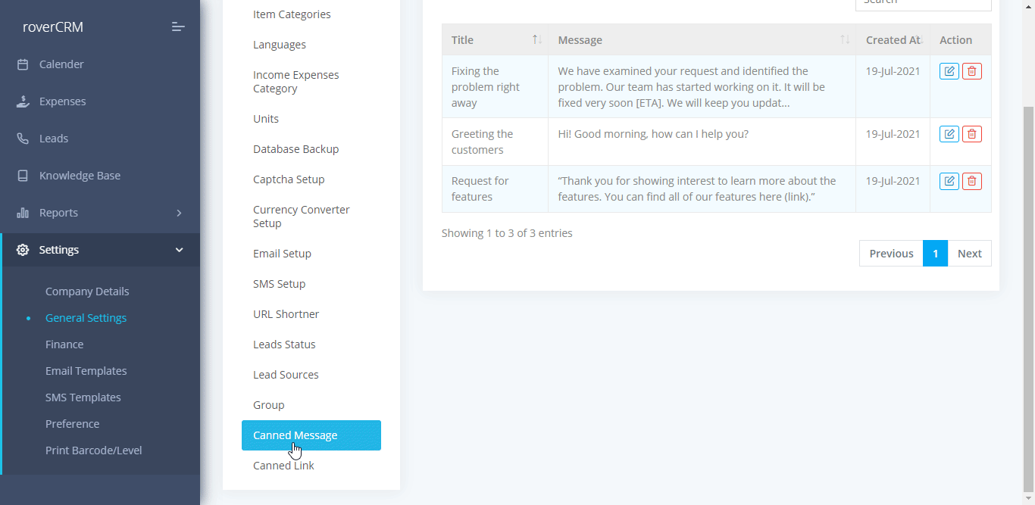Collapse sidebar using the hamburger menu icon
Image resolution: width=1035 pixels, height=505 pixels.
click(x=178, y=27)
